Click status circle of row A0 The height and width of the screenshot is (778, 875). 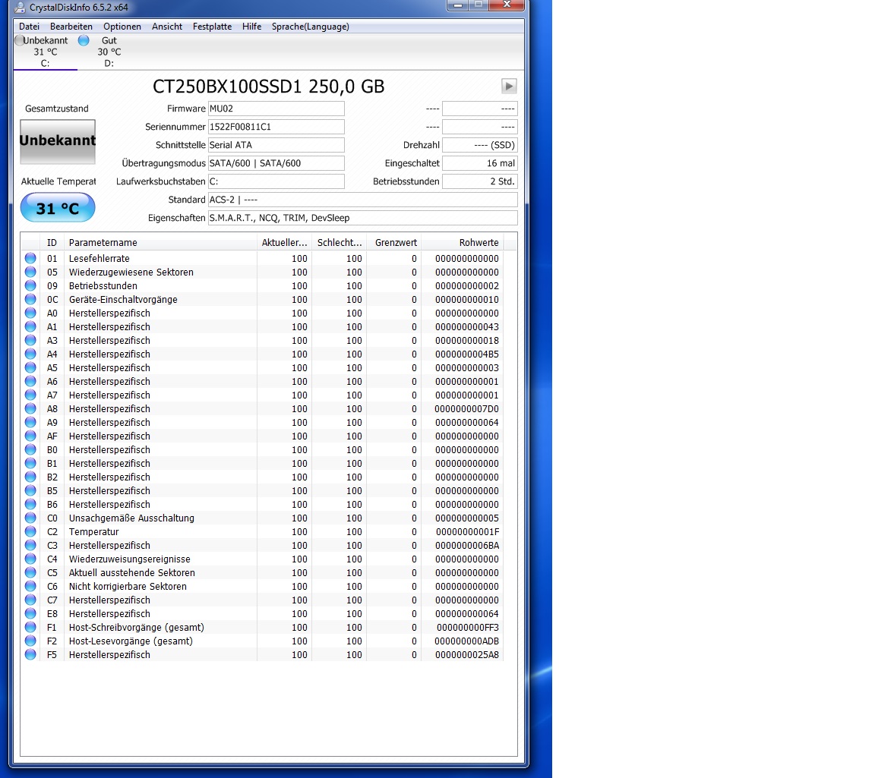pyautogui.click(x=30, y=313)
